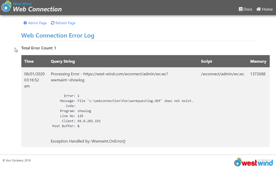Click the Admin Page gear icon
Image resolution: width=276 pixels, height=177 pixels.
[x=25, y=23]
